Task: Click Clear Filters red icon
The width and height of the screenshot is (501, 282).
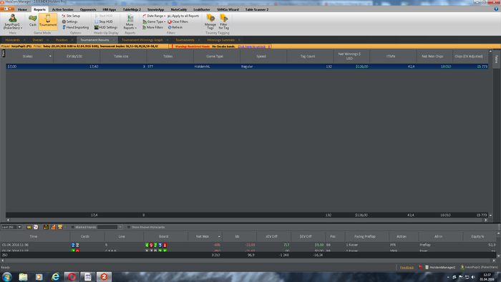Action: click(x=178, y=21)
